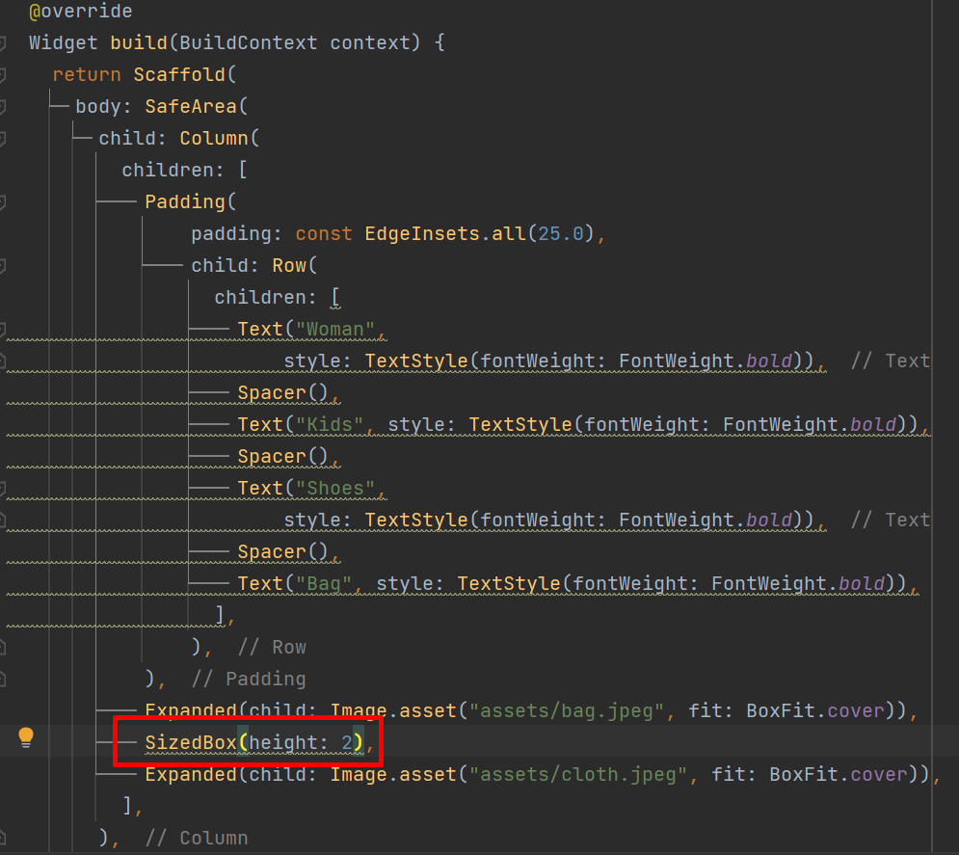Click the // Row closing comment
959x855 pixels.
pyautogui.click(x=272, y=647)
